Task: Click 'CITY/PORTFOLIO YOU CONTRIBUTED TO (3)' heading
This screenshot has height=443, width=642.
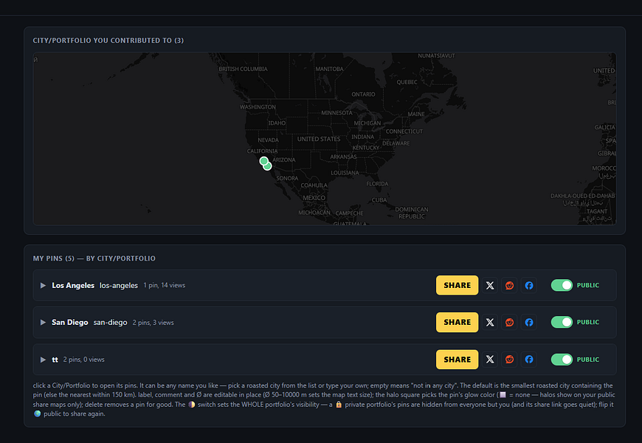Action: pos(108,41)
